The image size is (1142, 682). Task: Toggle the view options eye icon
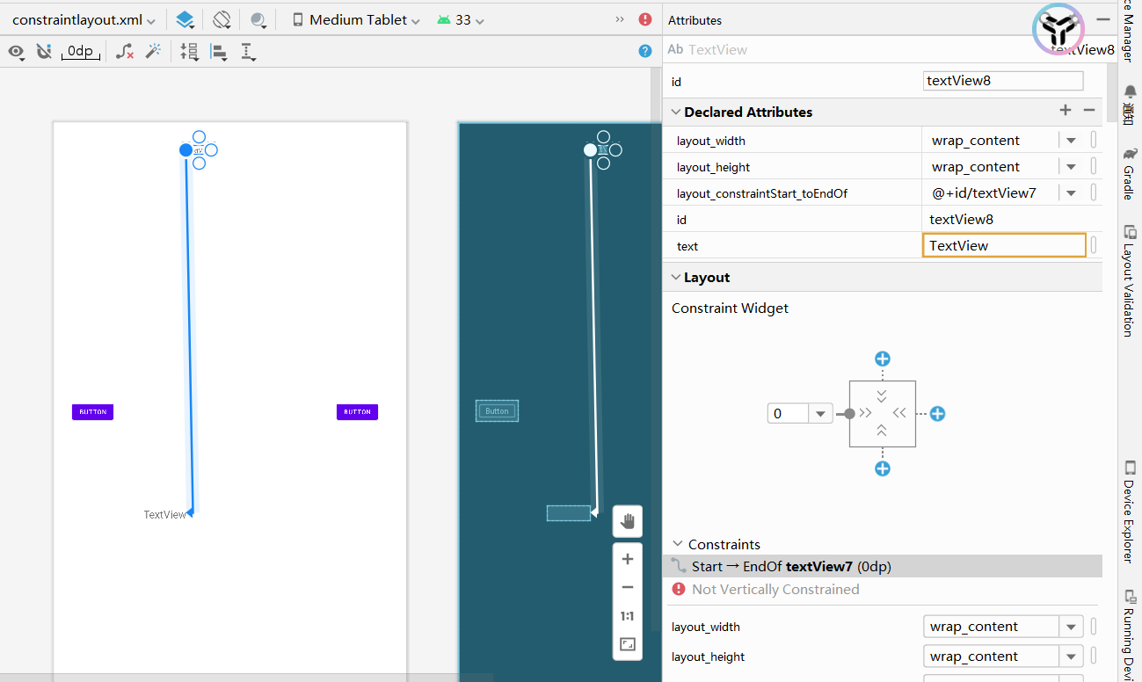tap(16, 52)
